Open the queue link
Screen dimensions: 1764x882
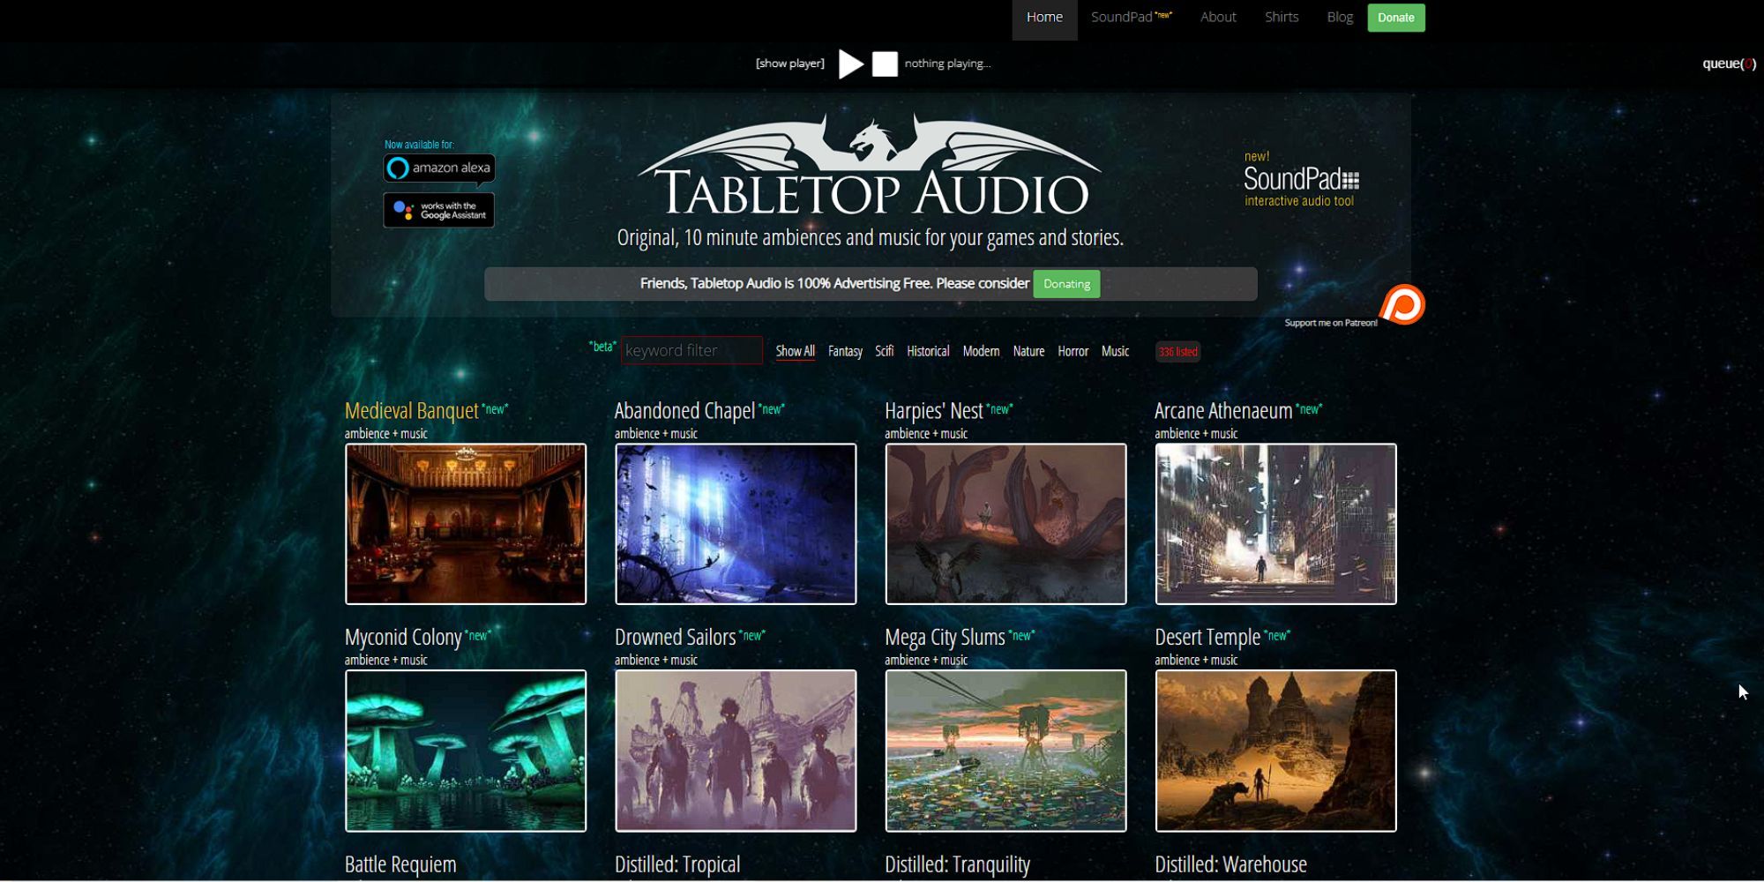[1729, 64]
